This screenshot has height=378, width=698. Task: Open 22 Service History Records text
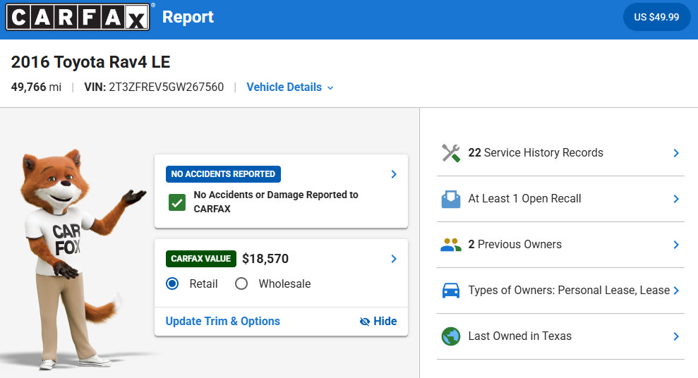point(536,152)
